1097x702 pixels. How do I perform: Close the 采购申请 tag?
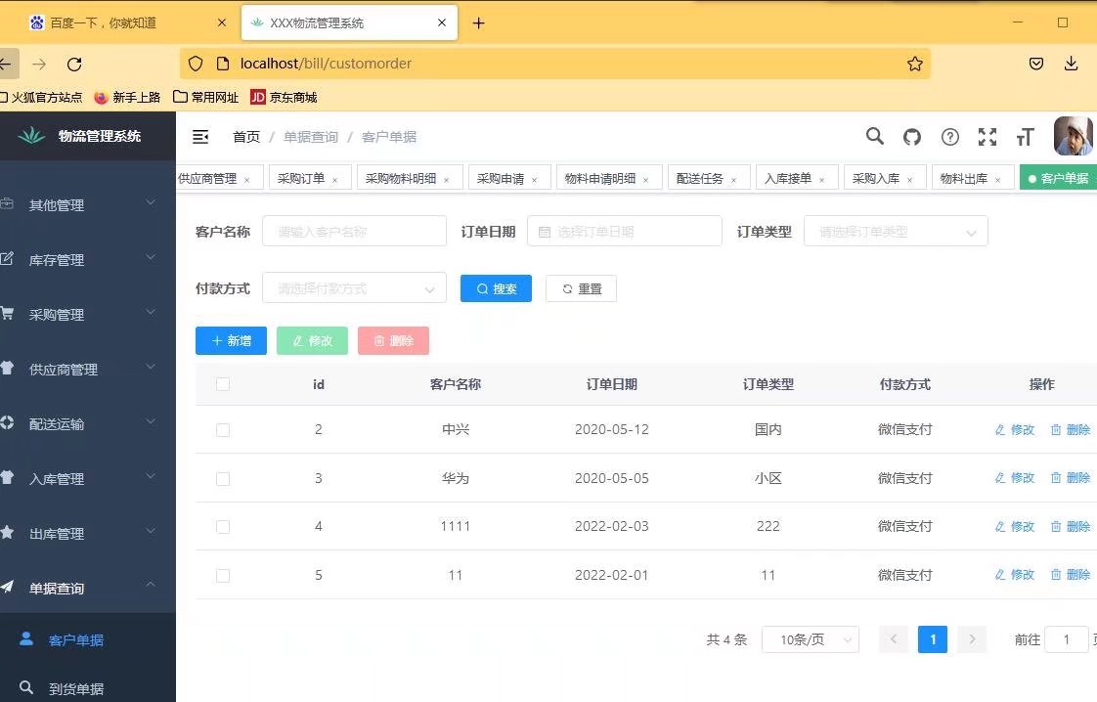click(x=535, y=180)
